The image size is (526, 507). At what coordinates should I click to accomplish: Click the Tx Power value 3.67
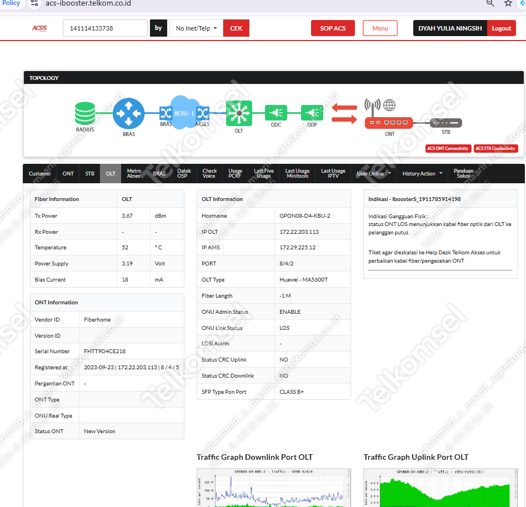(127, 215)
